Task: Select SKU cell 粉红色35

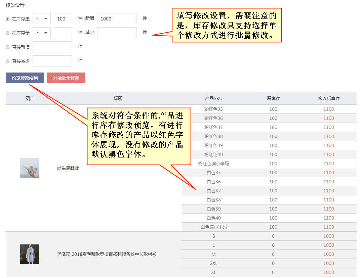Action: pyautogui.click(x=213, y=109)
